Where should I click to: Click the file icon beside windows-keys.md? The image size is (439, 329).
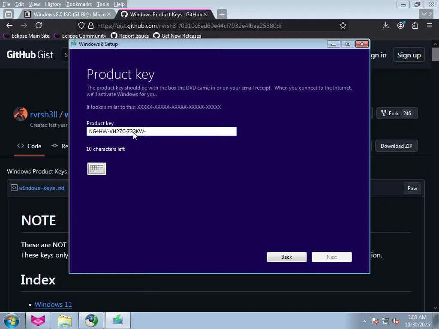(x=14, y=188)
